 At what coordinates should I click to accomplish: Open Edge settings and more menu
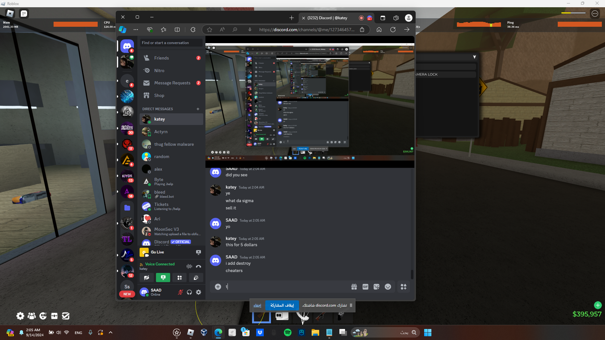click(x=136, y=30)
